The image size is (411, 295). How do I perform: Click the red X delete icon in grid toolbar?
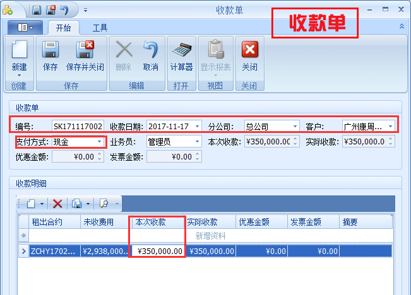point(57,204)
